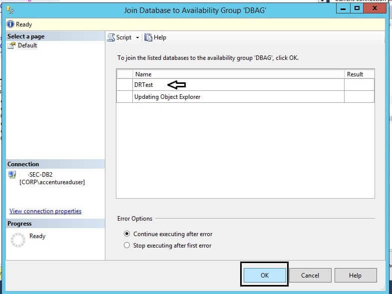Click the Name column header
This screenshot has width=392, height=294.
coord(143,74)
